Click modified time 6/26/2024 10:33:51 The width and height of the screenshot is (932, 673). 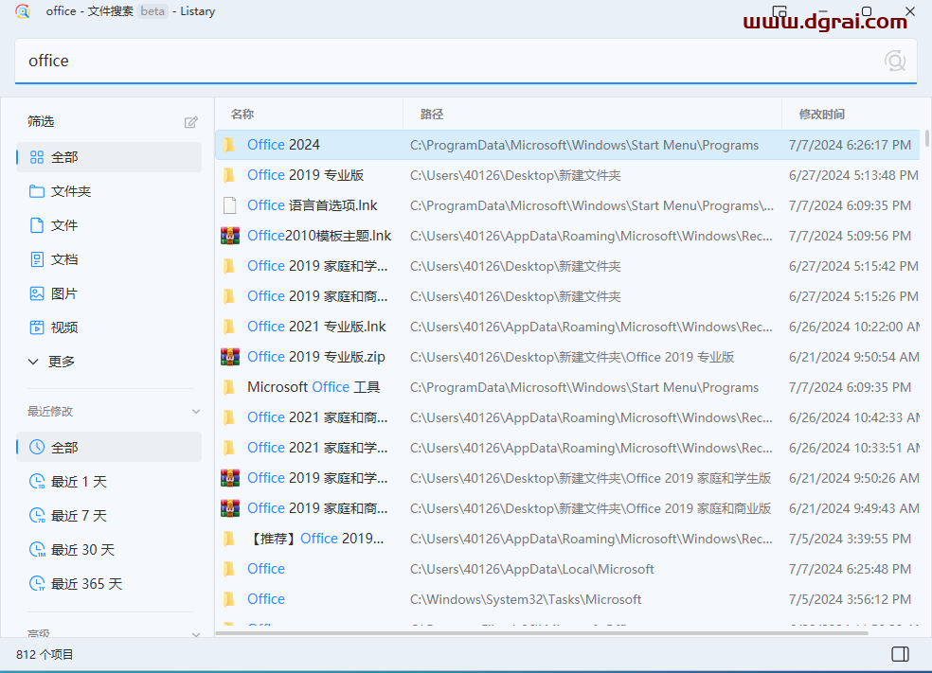[854, 448]
